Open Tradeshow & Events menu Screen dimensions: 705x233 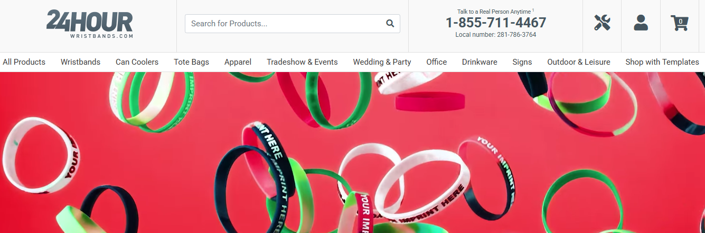302,62
